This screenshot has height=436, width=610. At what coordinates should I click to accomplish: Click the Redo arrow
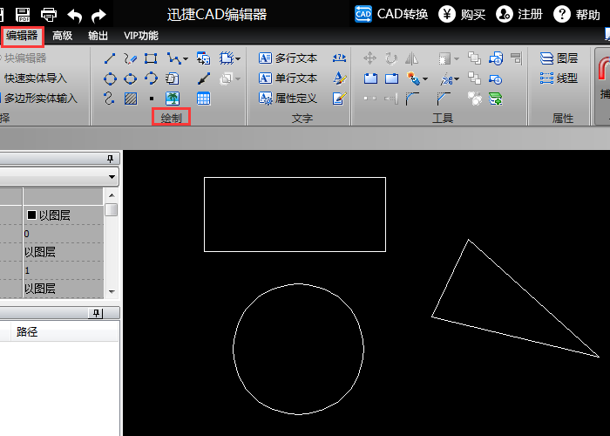pyautogui.click(x=99, y=14)
